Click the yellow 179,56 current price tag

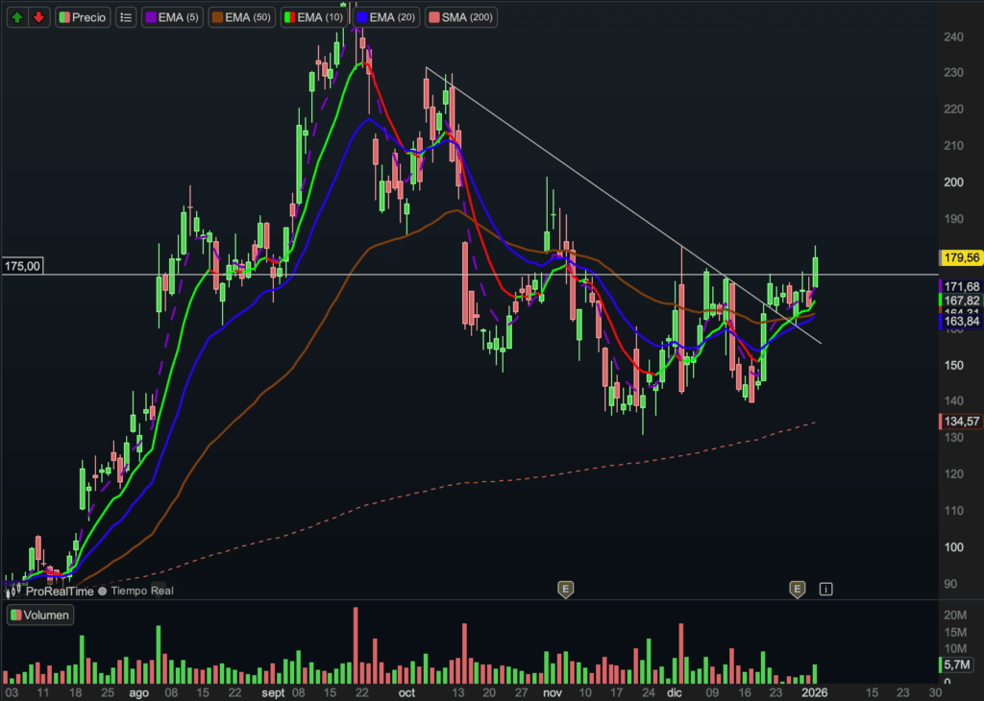[x=961, y=257]
